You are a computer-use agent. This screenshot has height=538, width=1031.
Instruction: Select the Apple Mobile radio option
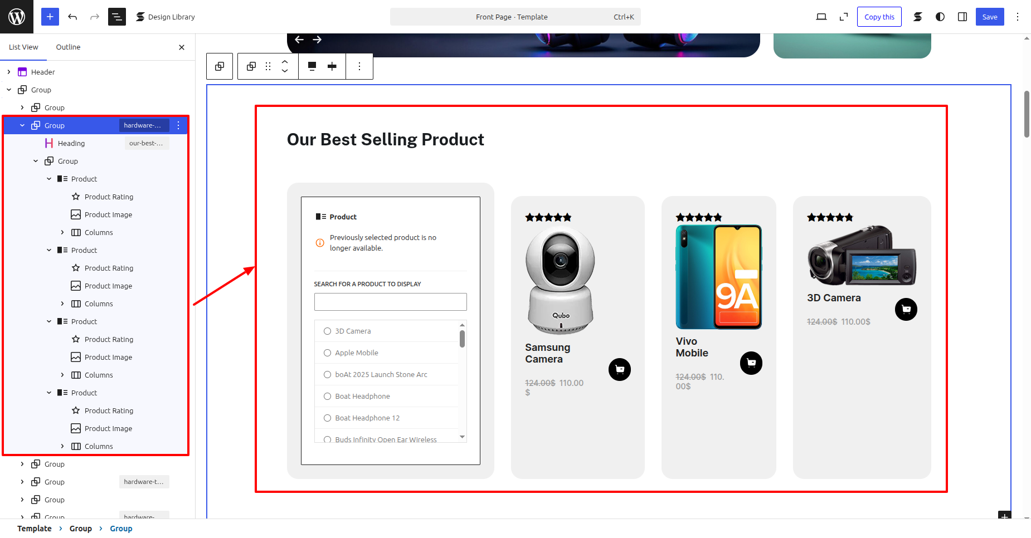tap(328, 353)
